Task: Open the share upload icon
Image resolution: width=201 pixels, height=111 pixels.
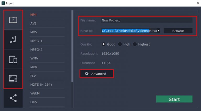Action: click(x=13, y=98)
